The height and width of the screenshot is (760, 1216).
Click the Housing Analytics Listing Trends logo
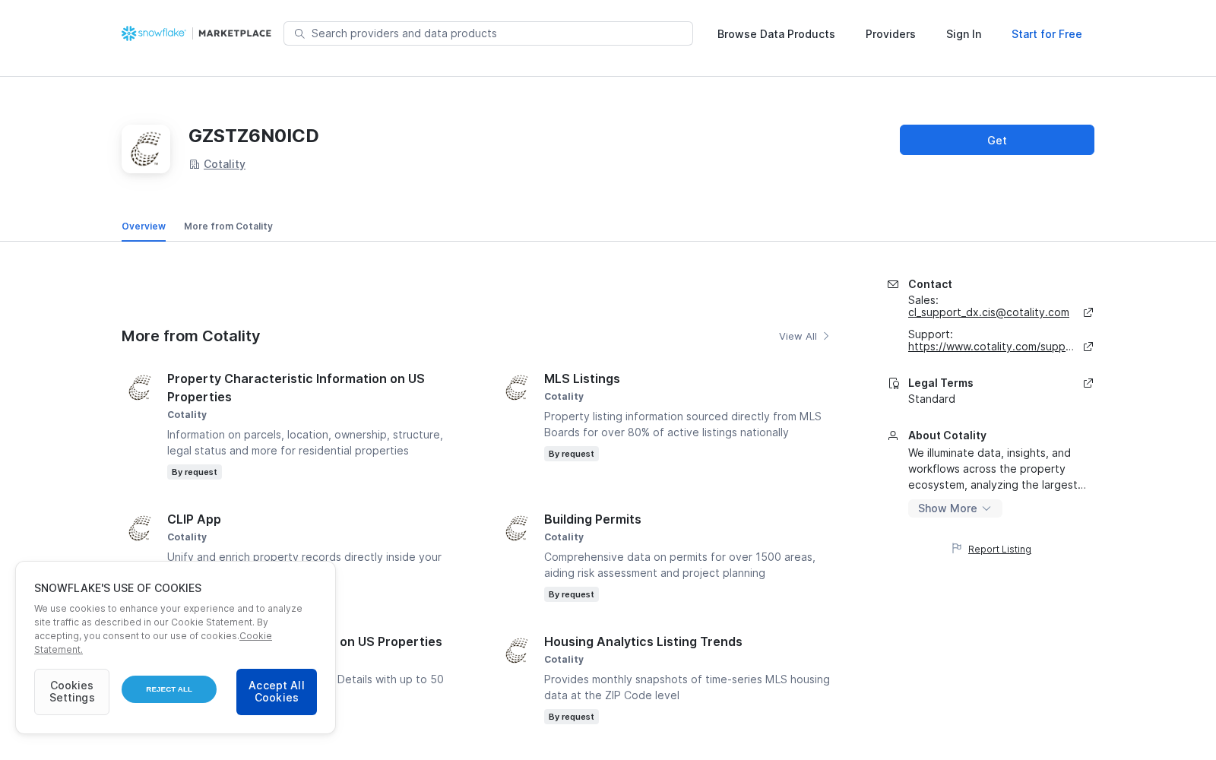[x=517, y=651]
